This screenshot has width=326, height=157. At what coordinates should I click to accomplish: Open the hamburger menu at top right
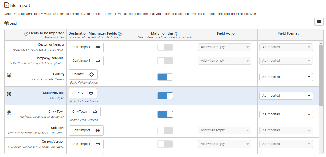coord(319,22)
